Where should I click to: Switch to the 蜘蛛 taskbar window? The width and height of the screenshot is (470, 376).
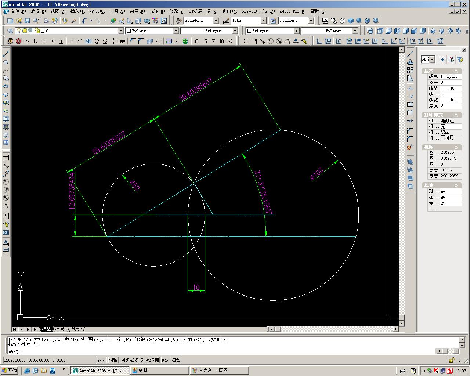pyautogui.click(x=159, y=370)
